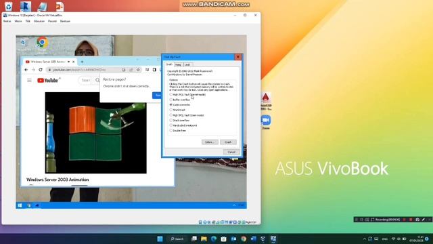
Task: Open the Chrome side panel icon
Action: point(154,70)
